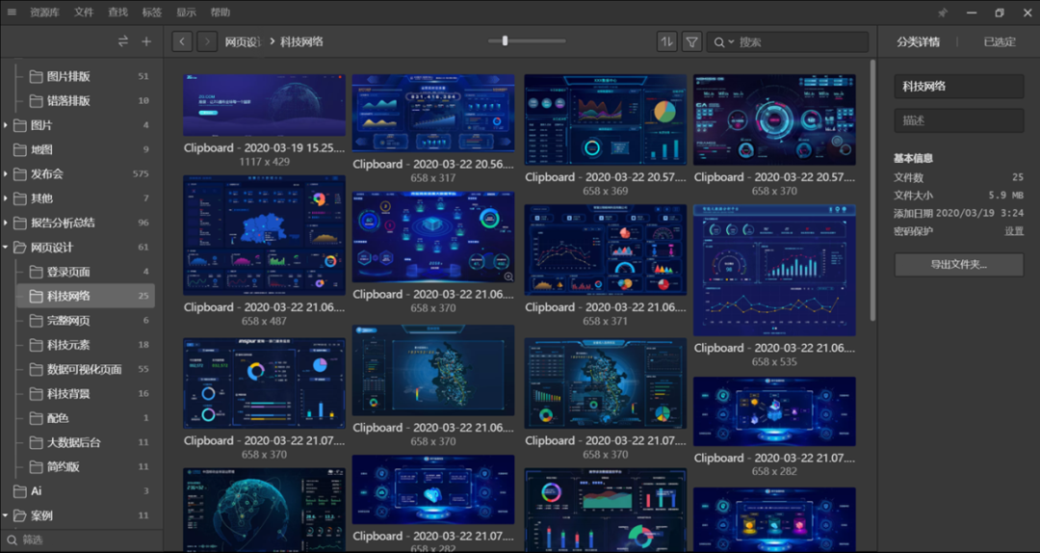1040x553 pixels.
Task: Select the 错落排版 folder
Action: [86, 101]
